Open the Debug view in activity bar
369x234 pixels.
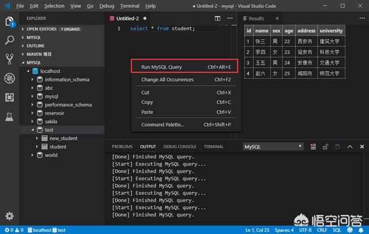9,78
